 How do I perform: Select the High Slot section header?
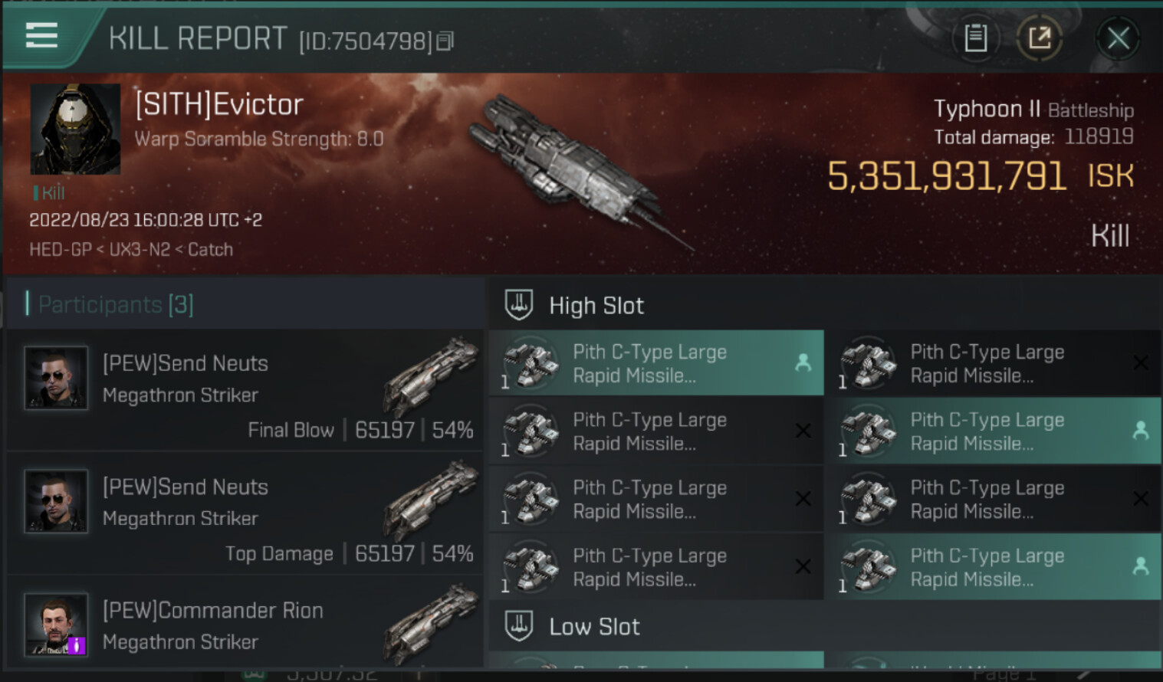coord(596,306)
